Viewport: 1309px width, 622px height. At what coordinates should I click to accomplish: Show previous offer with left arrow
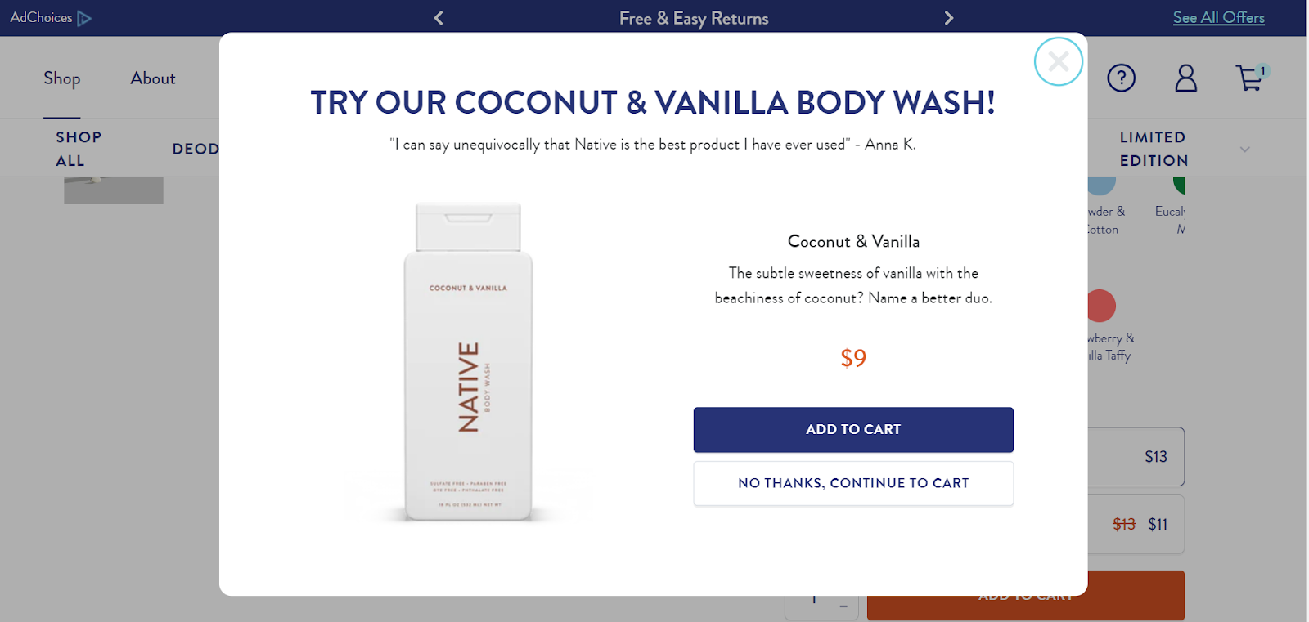click(x=439, y=18)
